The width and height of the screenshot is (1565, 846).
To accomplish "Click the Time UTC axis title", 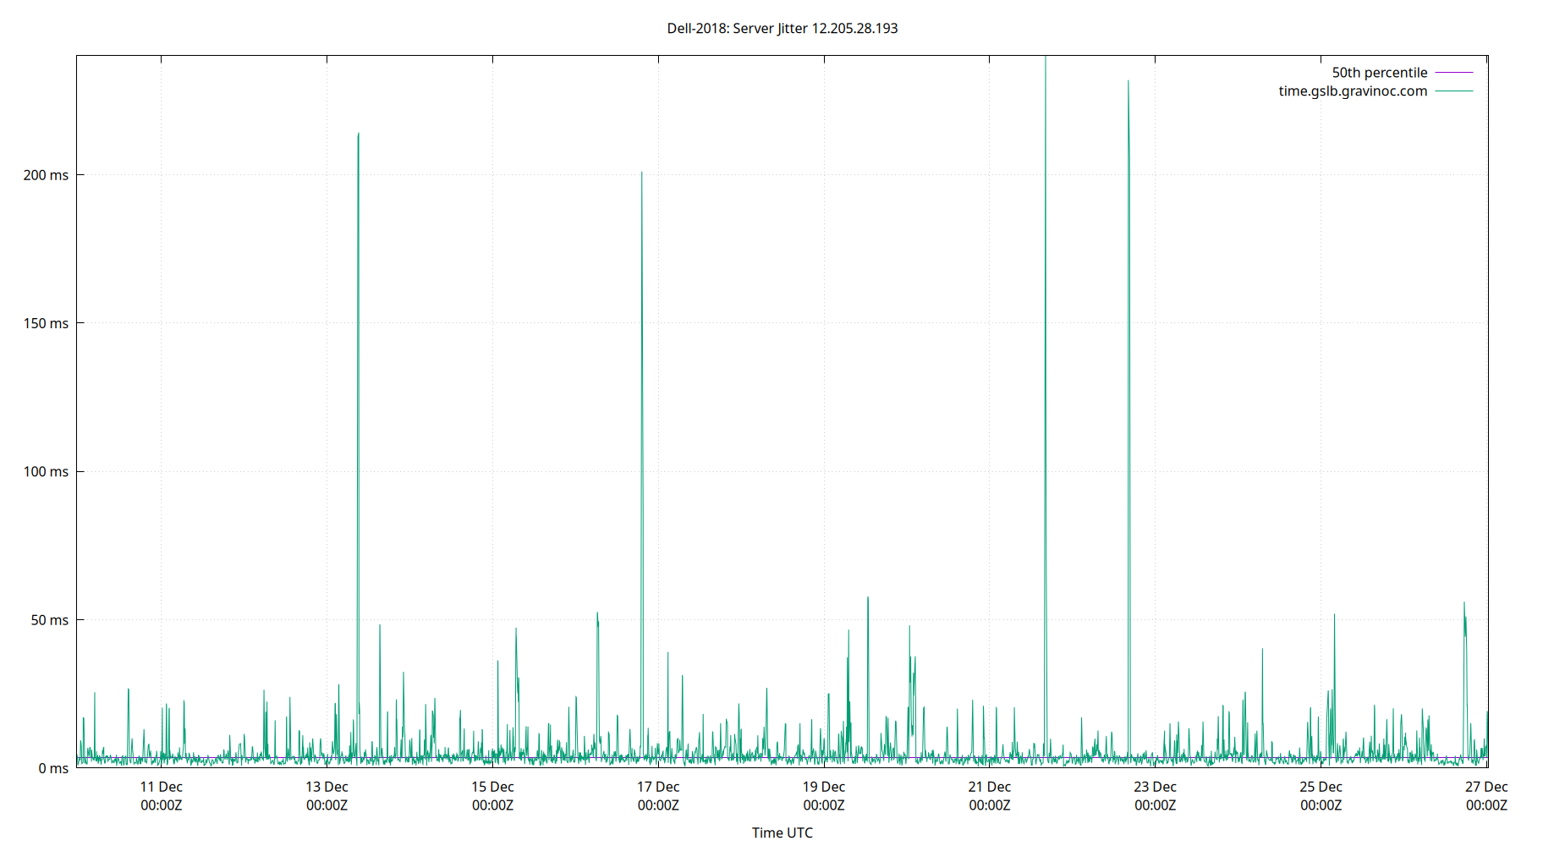I will (x=782, y=832).
